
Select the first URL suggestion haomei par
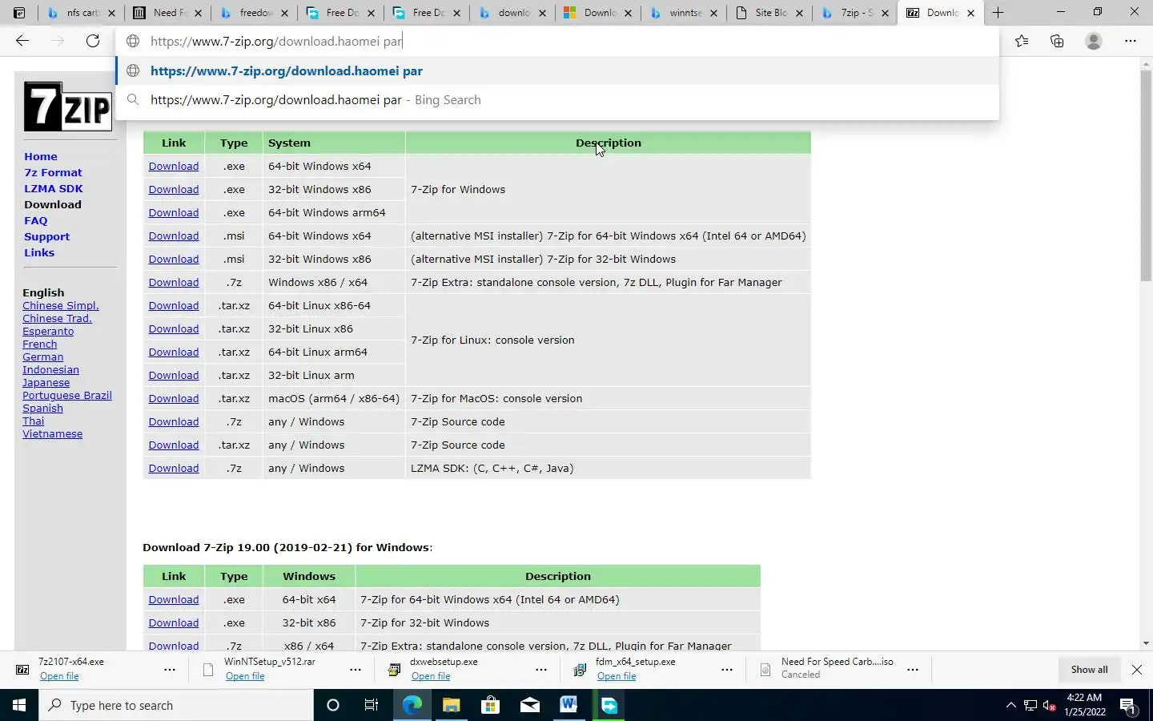[557, 70]
